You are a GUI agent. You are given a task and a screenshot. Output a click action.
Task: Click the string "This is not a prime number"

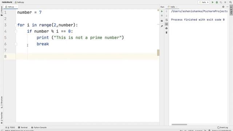88,37
